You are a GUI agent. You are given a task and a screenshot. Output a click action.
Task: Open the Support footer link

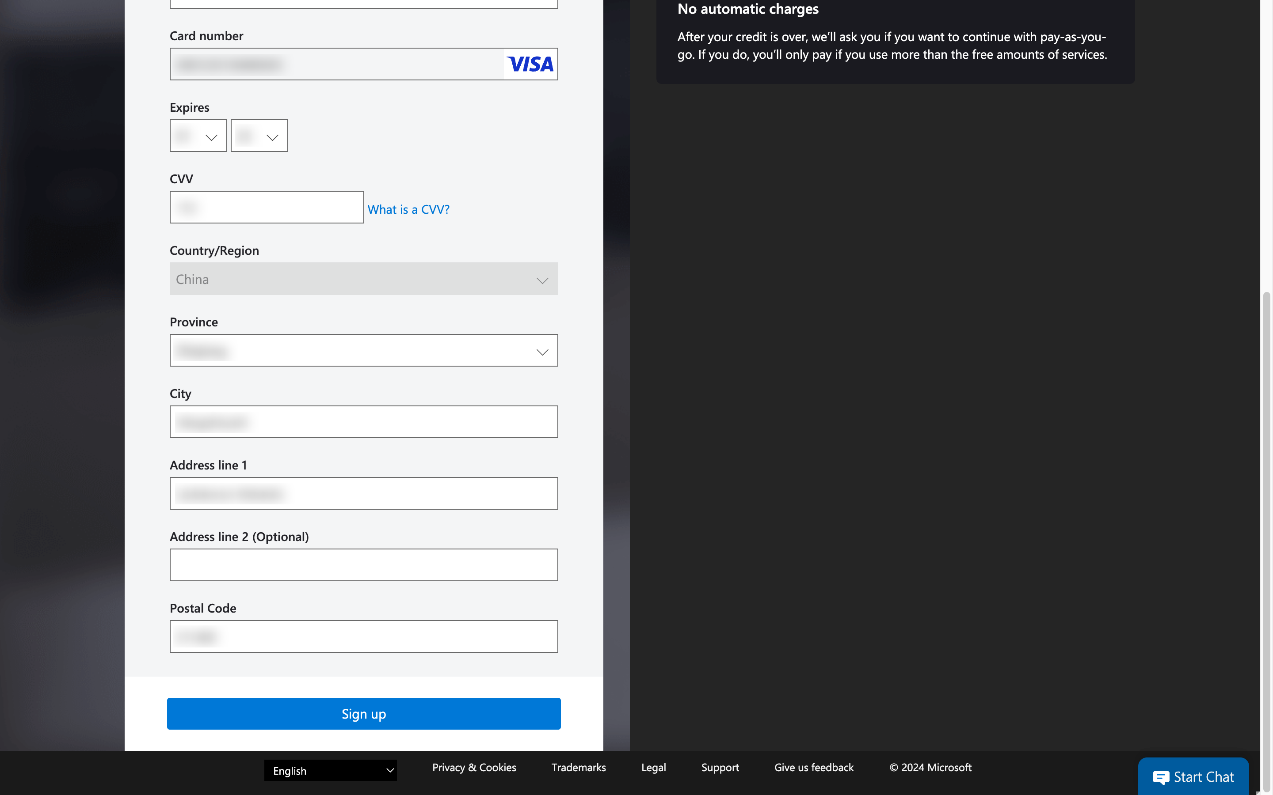(x=720, y=767)
